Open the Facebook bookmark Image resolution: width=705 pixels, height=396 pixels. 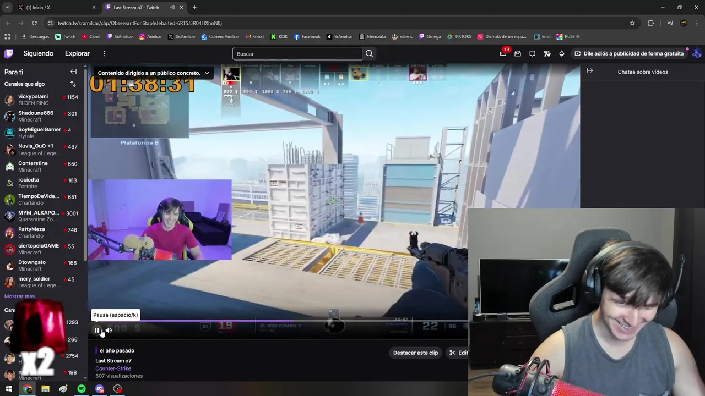click(307, 37)
